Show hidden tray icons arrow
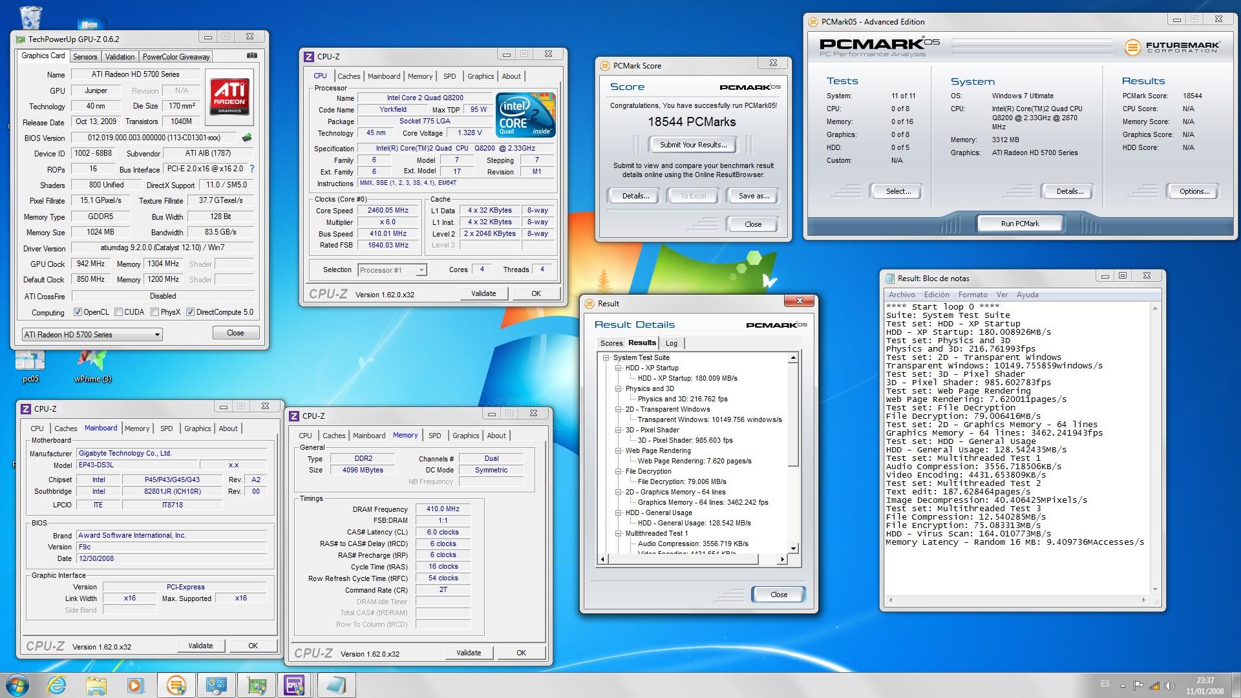The width and height of the screenshot is (1241, 698). tap(1123, 686)
